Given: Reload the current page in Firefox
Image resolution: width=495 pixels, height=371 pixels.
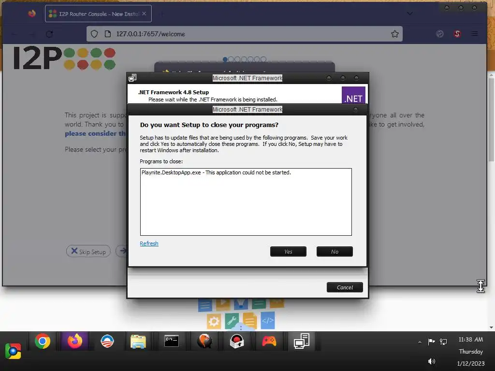Looking at the screenshot, I should [x=49, y=34].
